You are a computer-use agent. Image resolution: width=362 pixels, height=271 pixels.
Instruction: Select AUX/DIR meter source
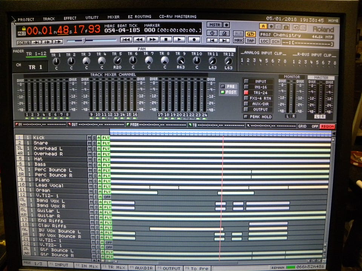258,104
